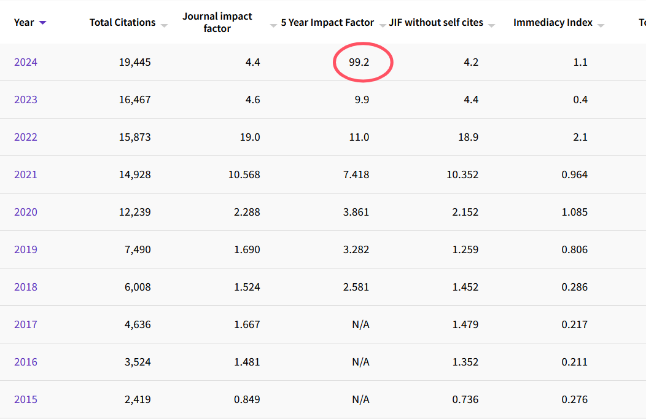Image resolution: width=646 pixels, height=419 pixels.
Task: Open the 2023 year link
Action: tap(26, 100)
